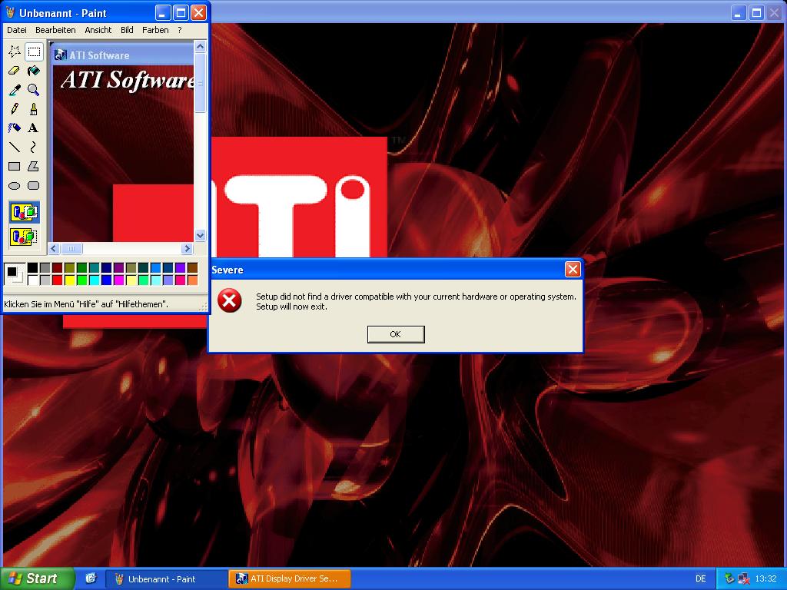The image size is (787, 590).
Task: Enable the transparent selection option
Action: coord(24,236)
